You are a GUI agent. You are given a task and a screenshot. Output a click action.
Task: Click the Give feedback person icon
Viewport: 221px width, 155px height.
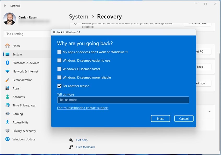click(71, 147)
